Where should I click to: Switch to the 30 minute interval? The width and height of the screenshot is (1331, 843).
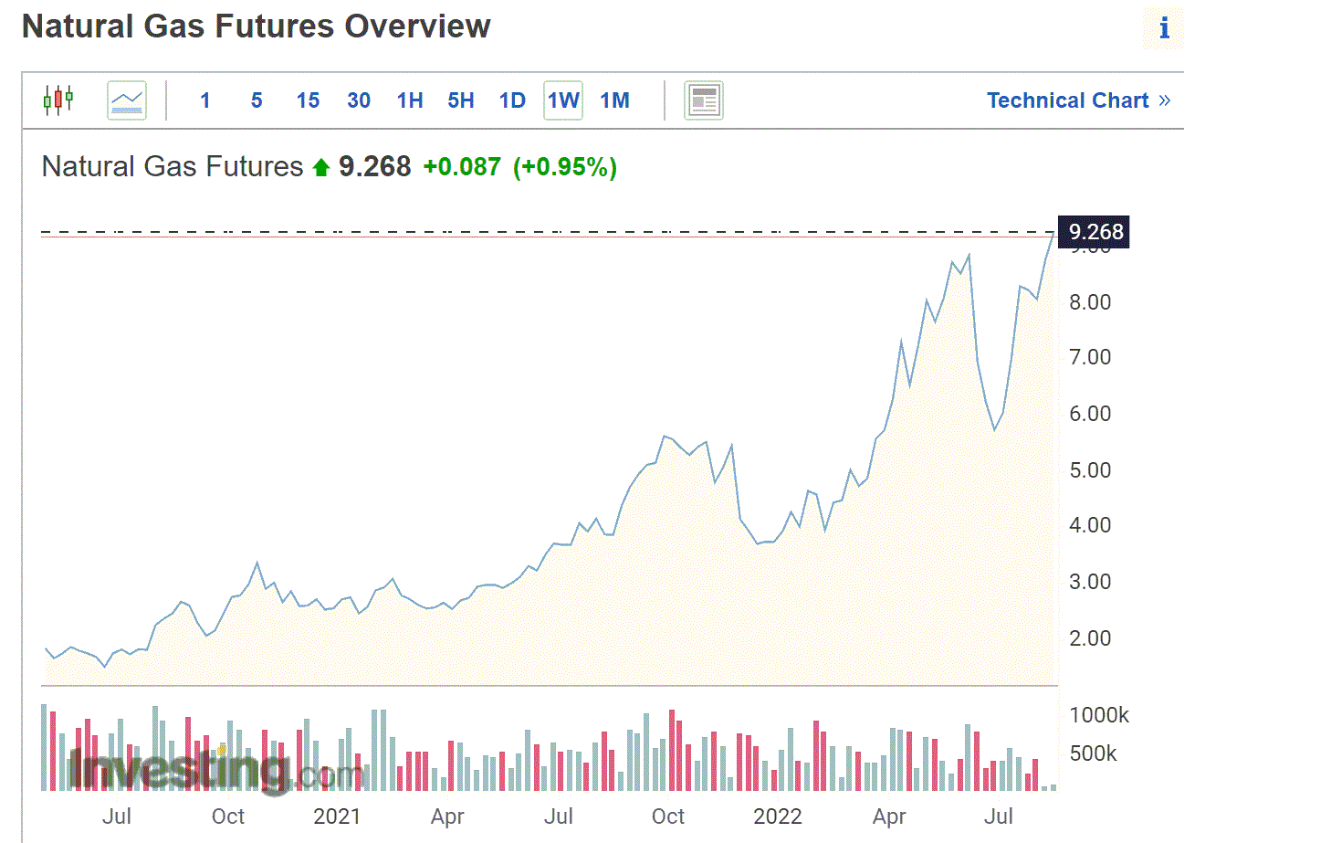(359, 100)
